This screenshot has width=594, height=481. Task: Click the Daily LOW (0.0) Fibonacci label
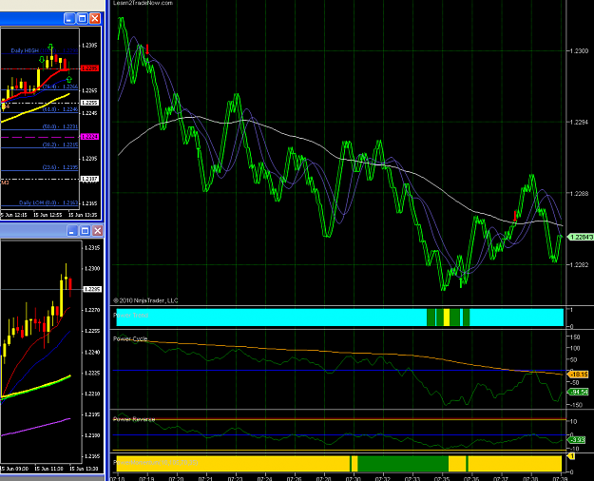(x=48, y=202)
